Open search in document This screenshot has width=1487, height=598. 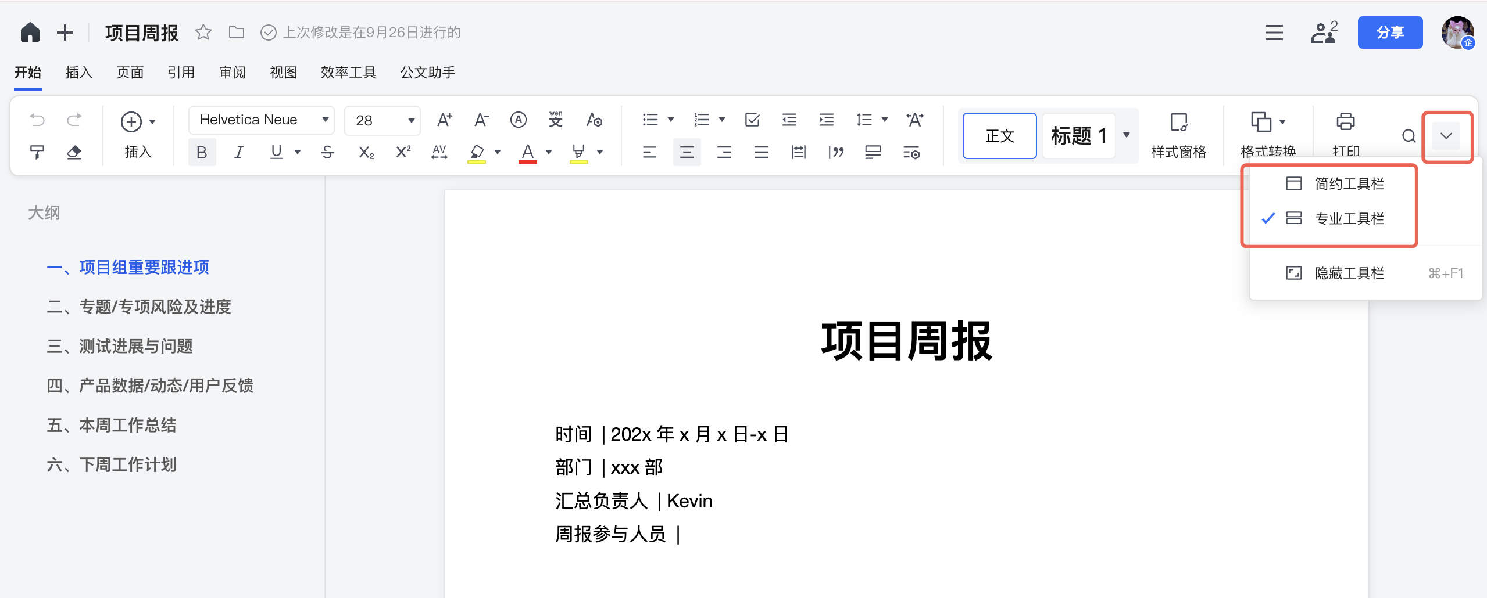tap(1409, 136)
